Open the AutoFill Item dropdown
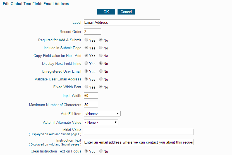The width and height of the screenshot is (232, 155). [x=102, y=114]
